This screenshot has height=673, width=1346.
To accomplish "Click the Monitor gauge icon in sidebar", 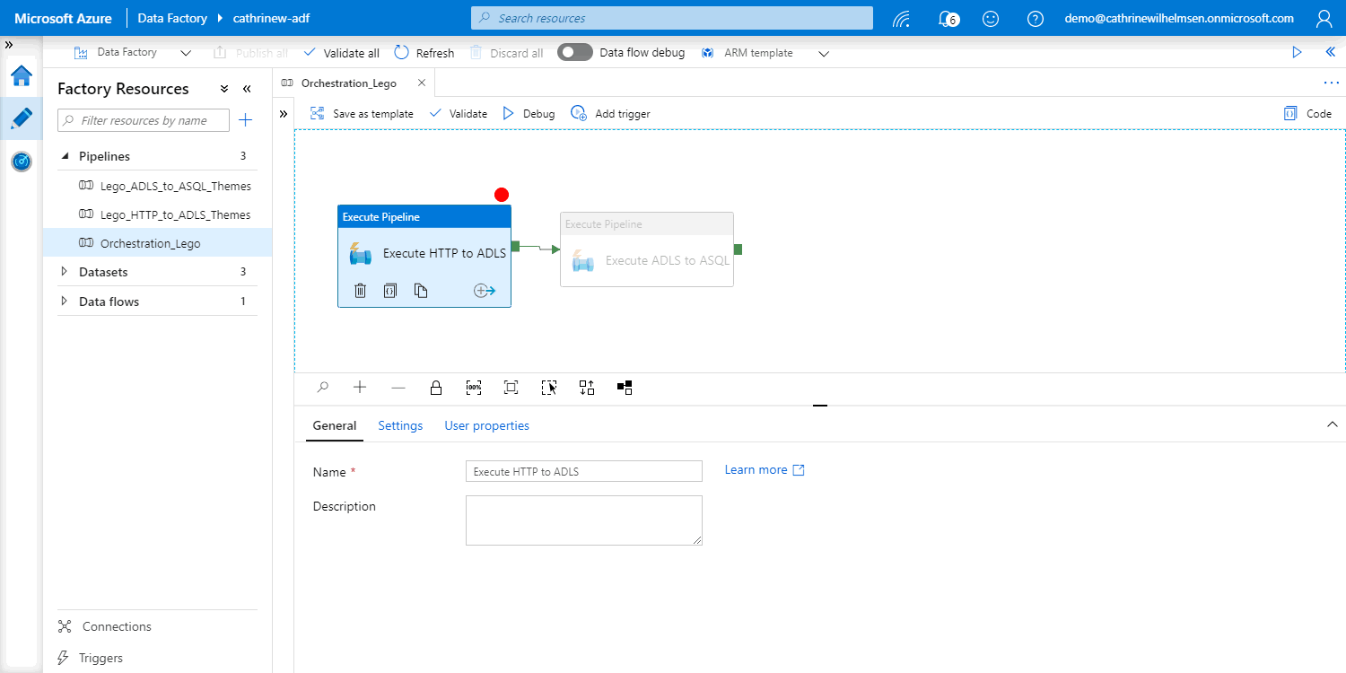I will (22, 162).
